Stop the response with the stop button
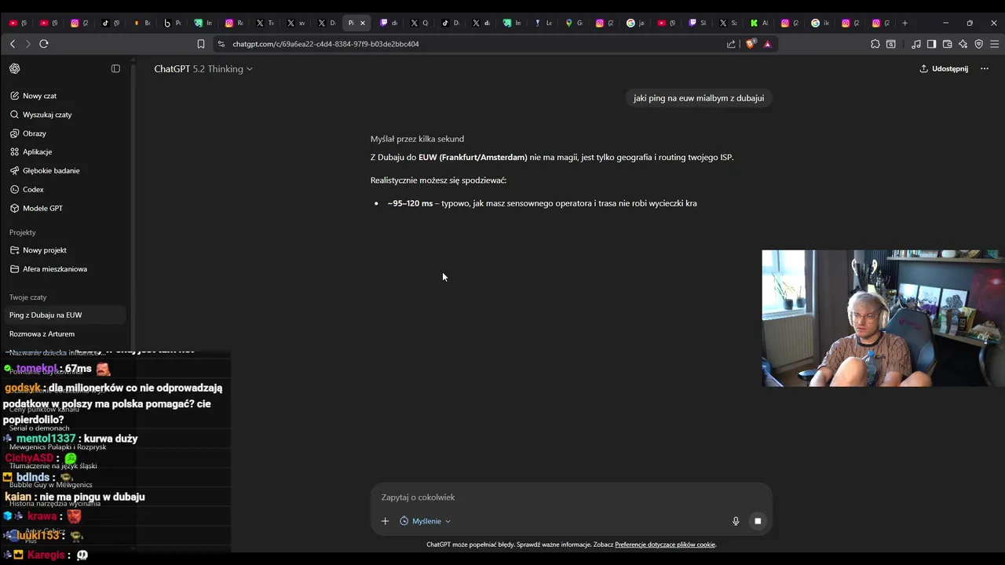 coord(758,521)
